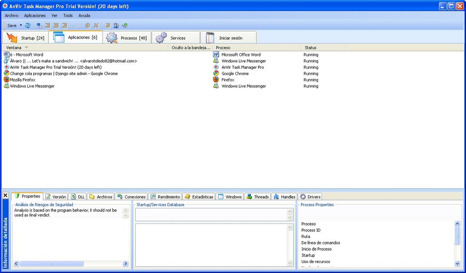Click the refresh icon beside Save
This screenshot has width=466, height=273.
pos(28,25)
